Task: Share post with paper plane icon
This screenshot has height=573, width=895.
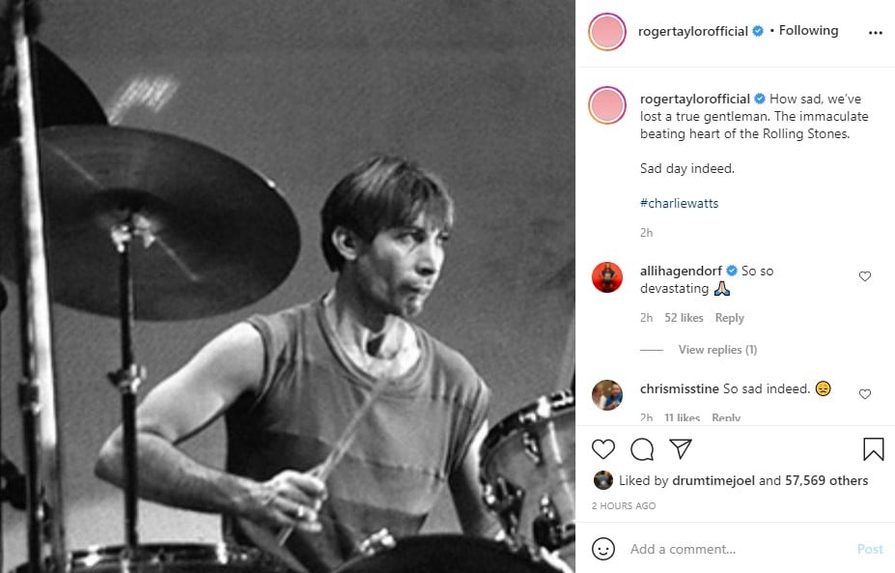Action: 681,449
